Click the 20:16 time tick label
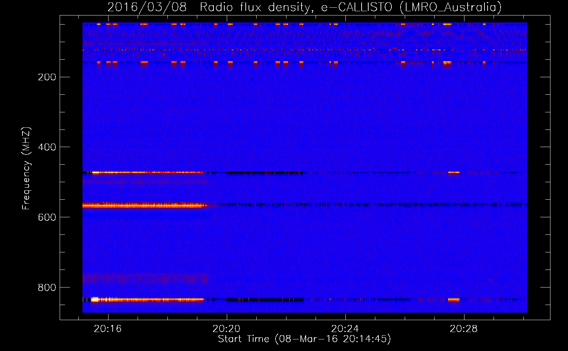 (108, 329)
